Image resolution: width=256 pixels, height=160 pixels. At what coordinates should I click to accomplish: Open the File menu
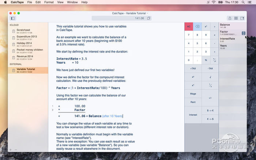pos(30,2)
